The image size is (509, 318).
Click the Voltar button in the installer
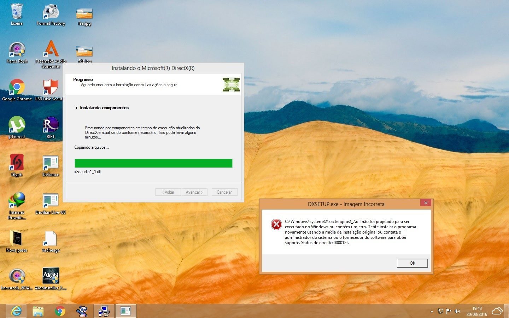click(x=168, y=192)
